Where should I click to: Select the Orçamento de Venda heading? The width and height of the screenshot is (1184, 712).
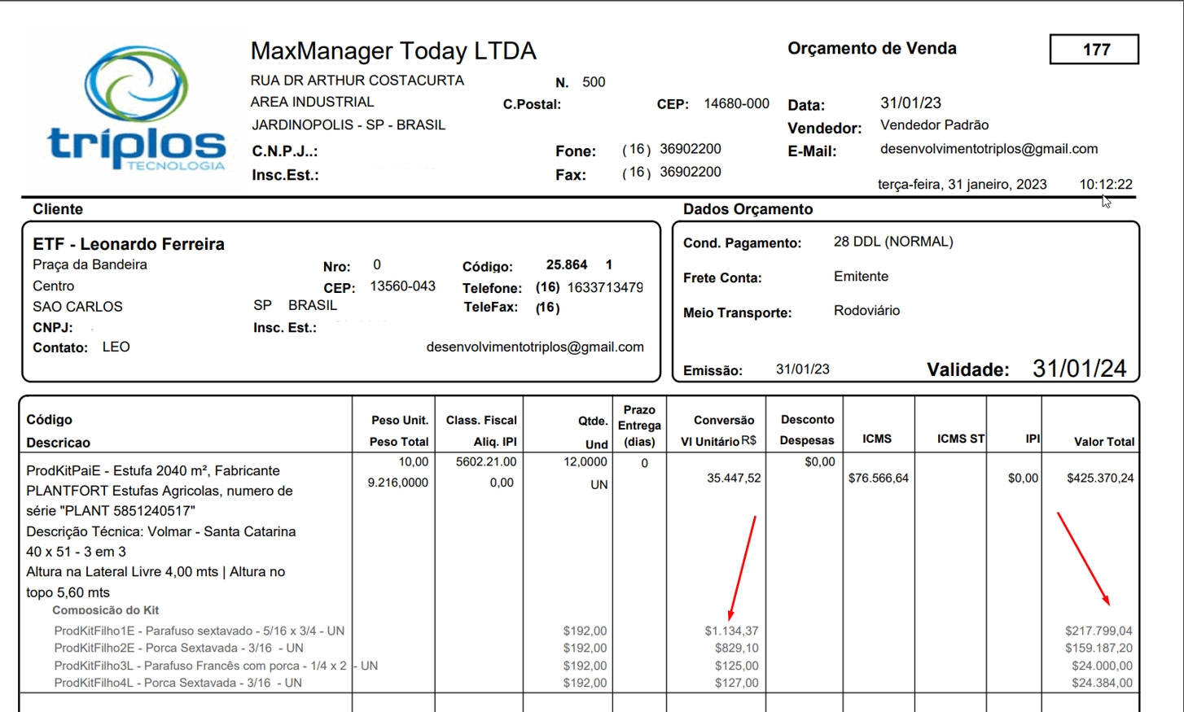pyautogui.click(x=871, y=48)
